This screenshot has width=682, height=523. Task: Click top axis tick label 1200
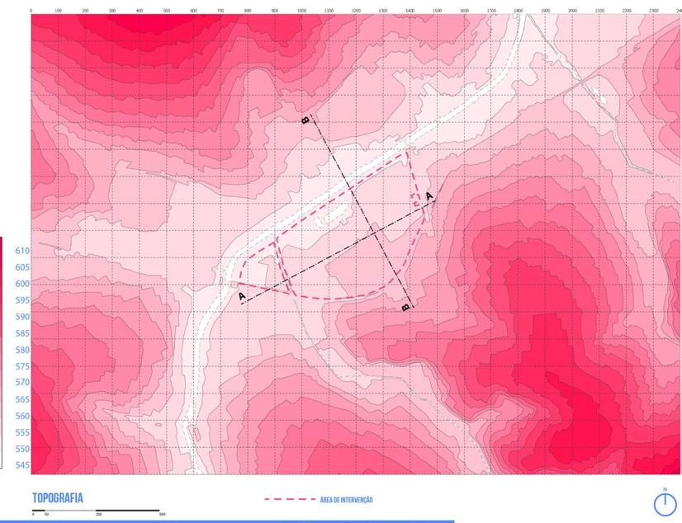(356, 11)
